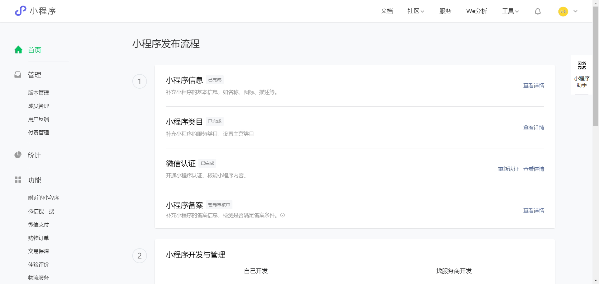Click the page's vertical scrollbar thumb
Viewport: 599px width, 284px height.
(596, 66)
